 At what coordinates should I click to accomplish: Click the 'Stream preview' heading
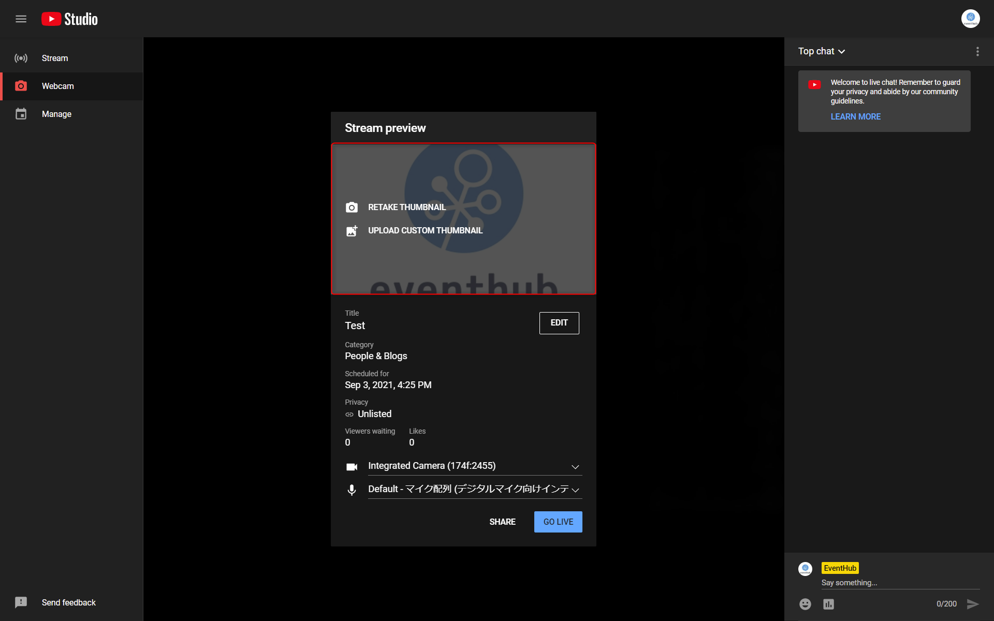(385, 128)
